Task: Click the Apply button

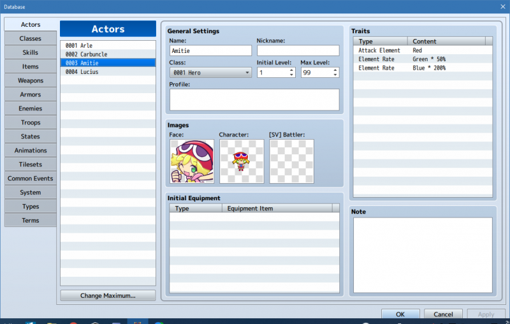Action: tap(486, 314)
